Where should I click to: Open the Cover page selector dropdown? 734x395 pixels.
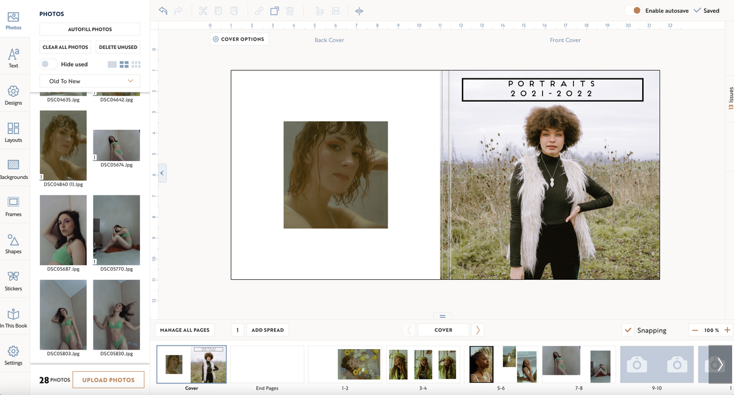coord(443,329)
